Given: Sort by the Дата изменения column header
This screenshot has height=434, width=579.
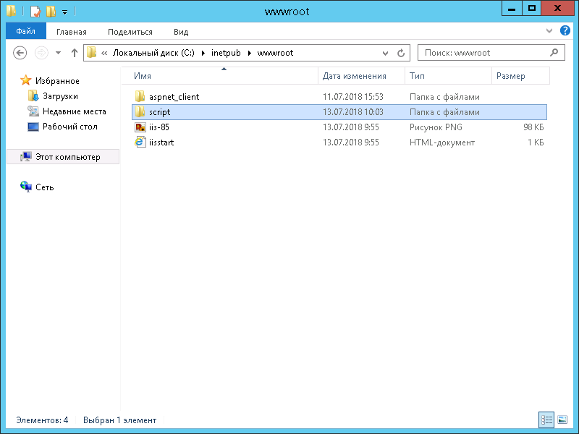Looking at the screenshot, I should click(354, 76).
